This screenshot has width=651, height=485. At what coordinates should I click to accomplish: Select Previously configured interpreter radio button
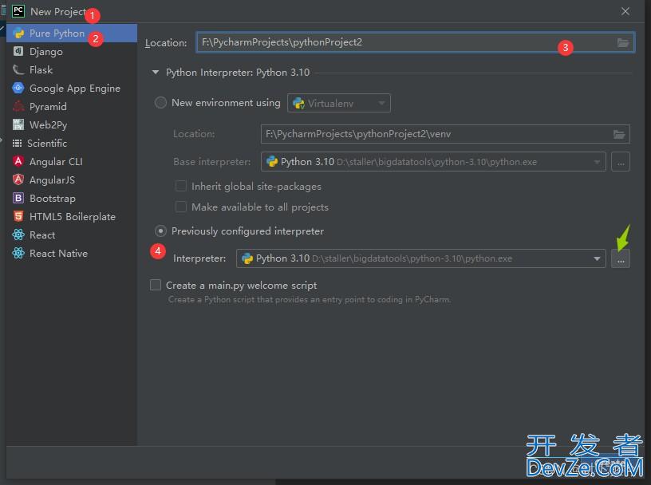[160, 231]
